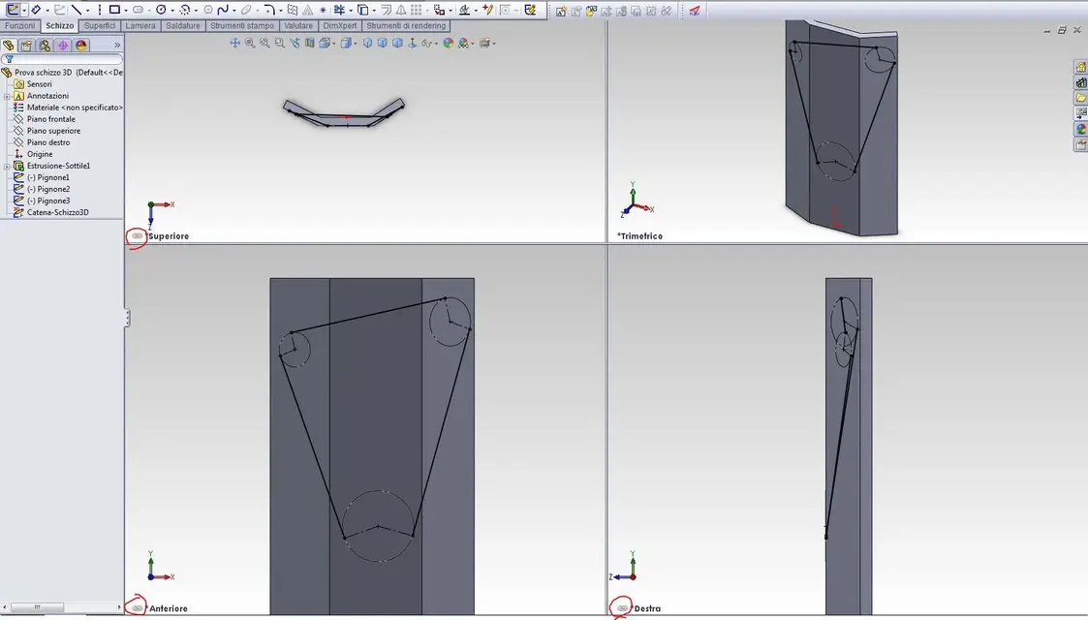The height and width of the screenshot is (620, 1088).
Task: Open the DimXpertManager tab icon
Action: [x=62, y=46]
